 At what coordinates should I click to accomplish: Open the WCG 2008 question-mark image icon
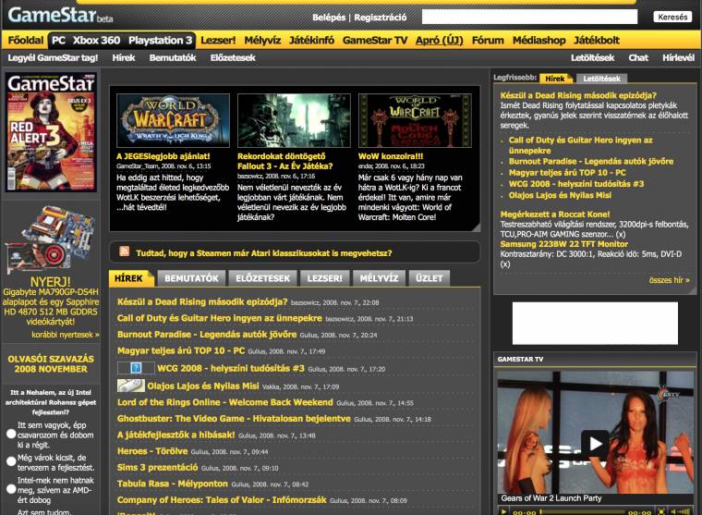(136, 368)
